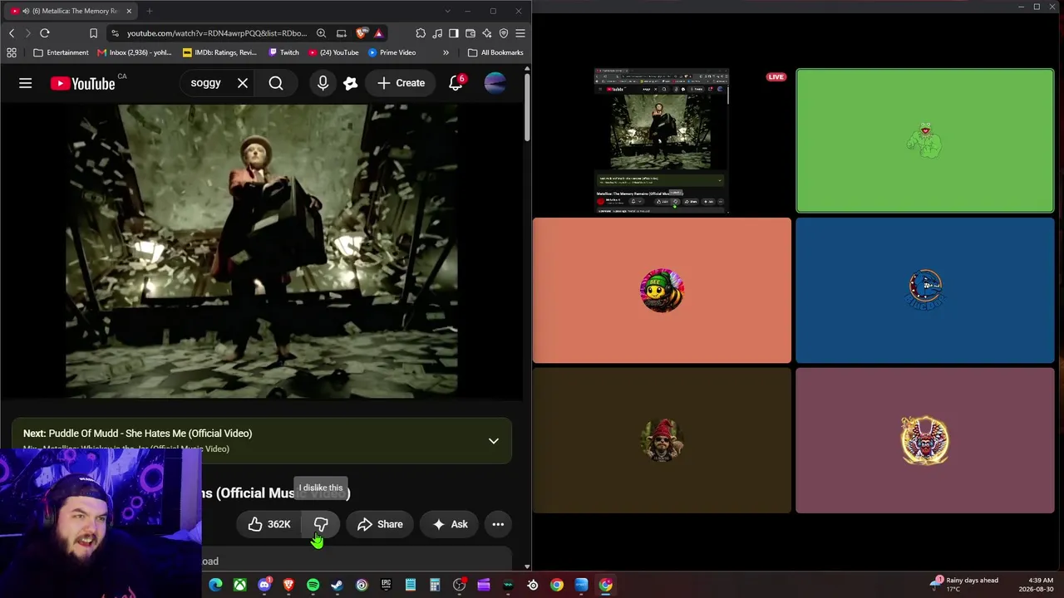Go forward in the browser
This screenshot has width=1064, height=598.
point(27,33)
